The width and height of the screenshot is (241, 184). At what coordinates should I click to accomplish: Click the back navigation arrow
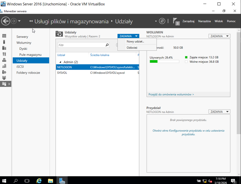tap(6, 21)
